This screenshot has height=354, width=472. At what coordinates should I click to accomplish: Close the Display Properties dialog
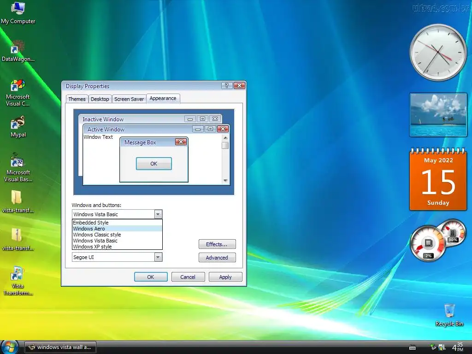click(239, 85)
